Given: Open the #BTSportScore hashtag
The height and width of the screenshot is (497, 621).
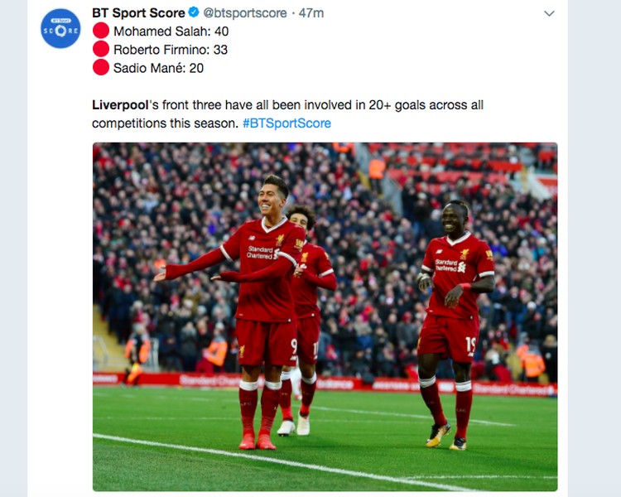Looking at the screenshot, I should [x=286, y=123].
